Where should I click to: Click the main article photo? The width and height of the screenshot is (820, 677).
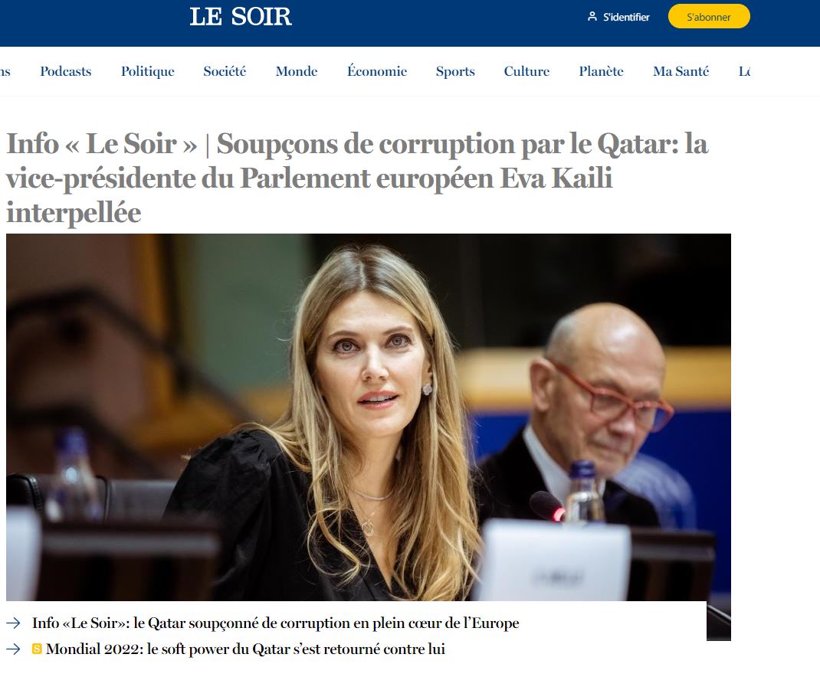pyautogui.click(x=368, y=417)
